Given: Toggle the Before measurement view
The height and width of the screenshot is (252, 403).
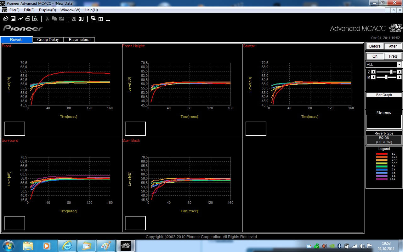Looking at the screenshot, I should 375,46.
